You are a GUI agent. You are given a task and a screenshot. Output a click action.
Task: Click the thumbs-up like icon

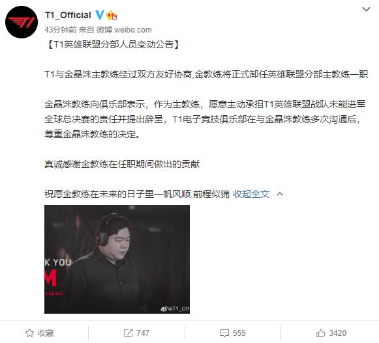[321, 333]
